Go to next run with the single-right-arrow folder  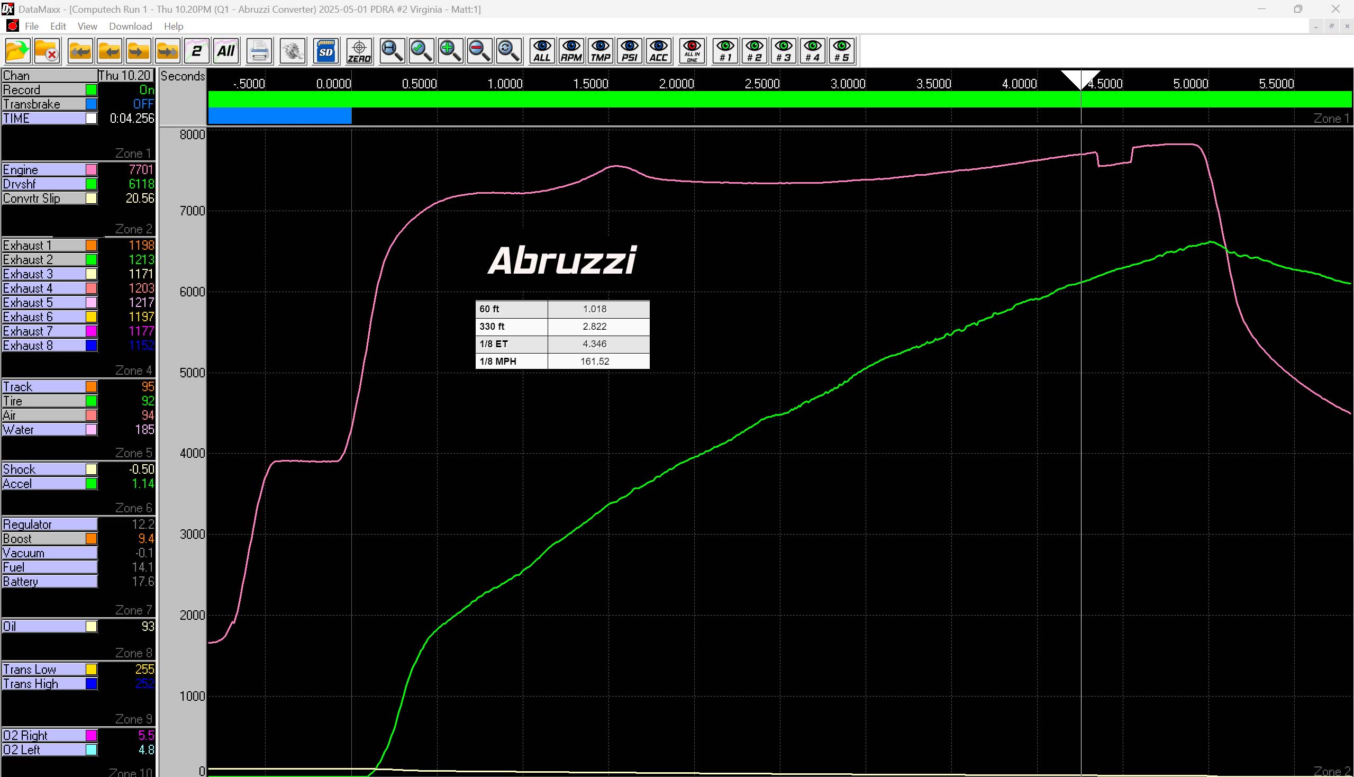coord(138,51)
